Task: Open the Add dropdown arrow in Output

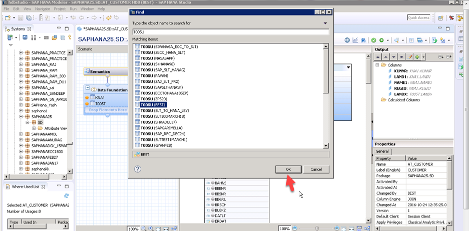Action: point(423,57)
